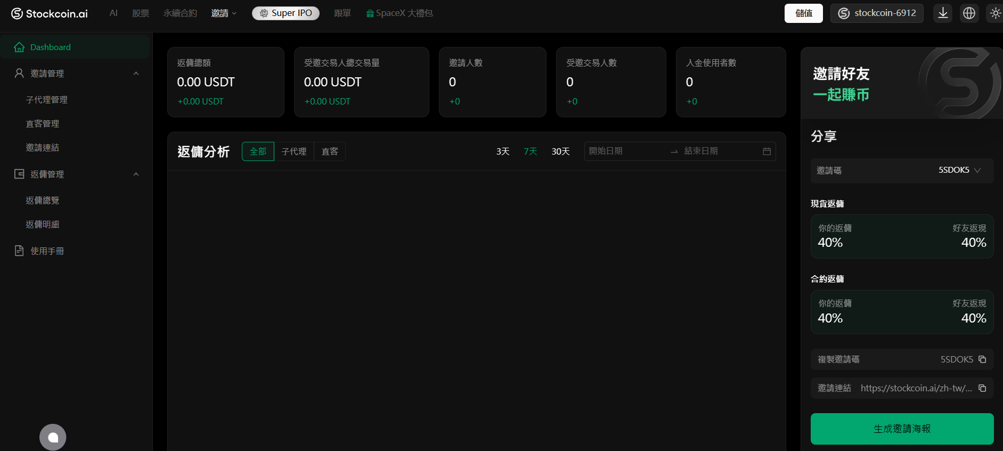Collapse the 邀請管理 section chevron
Screen dimensions: 1003x451
[x=136, y=74]
